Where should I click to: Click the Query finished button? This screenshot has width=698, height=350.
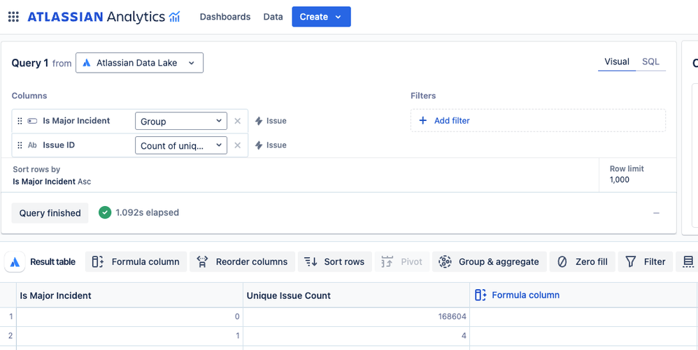(x=50, y=213)
